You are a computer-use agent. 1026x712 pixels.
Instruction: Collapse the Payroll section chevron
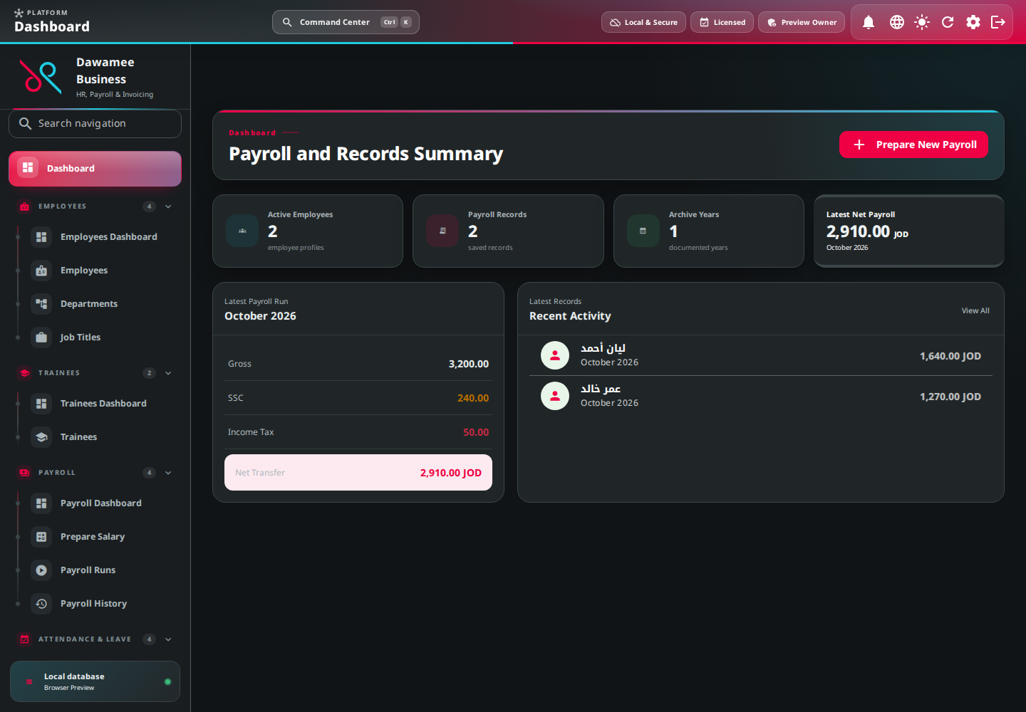[168, 473]
